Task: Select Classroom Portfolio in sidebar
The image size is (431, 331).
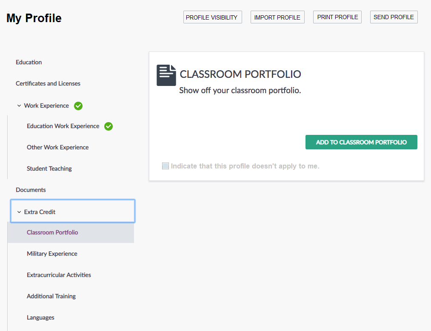Action: click(52, 232)
